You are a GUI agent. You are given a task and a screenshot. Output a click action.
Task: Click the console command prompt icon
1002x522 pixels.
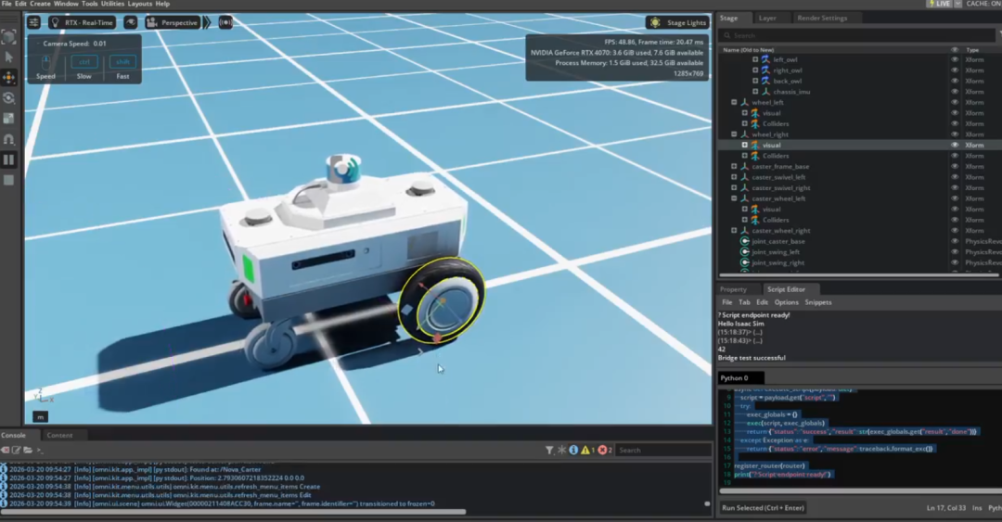click(39, 450)
